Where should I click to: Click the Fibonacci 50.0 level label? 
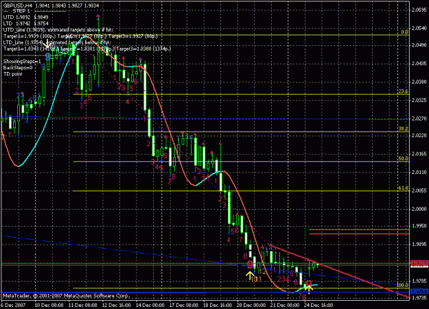pyautogui.click(x=404, y=158)
